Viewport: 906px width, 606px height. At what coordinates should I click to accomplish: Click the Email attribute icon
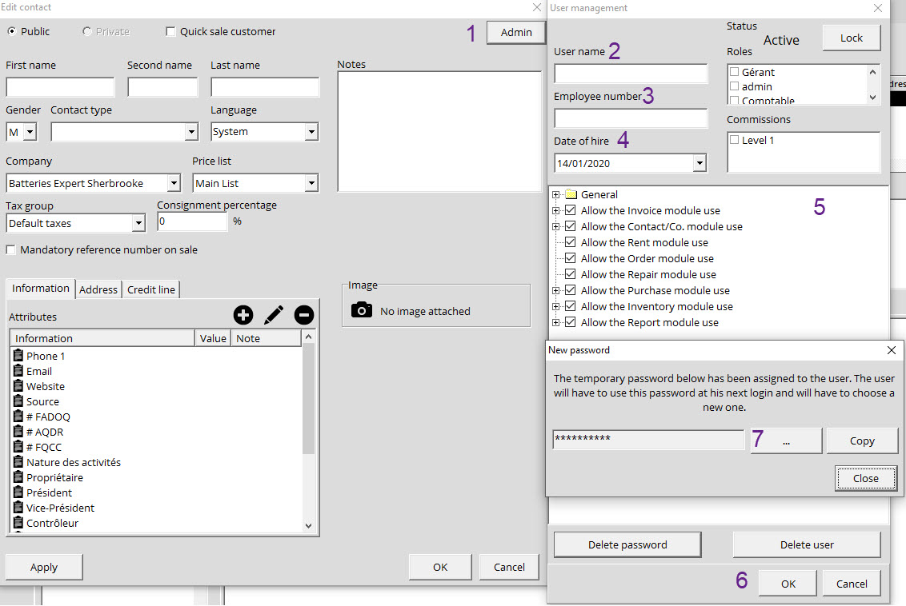(x=17, y=371)
